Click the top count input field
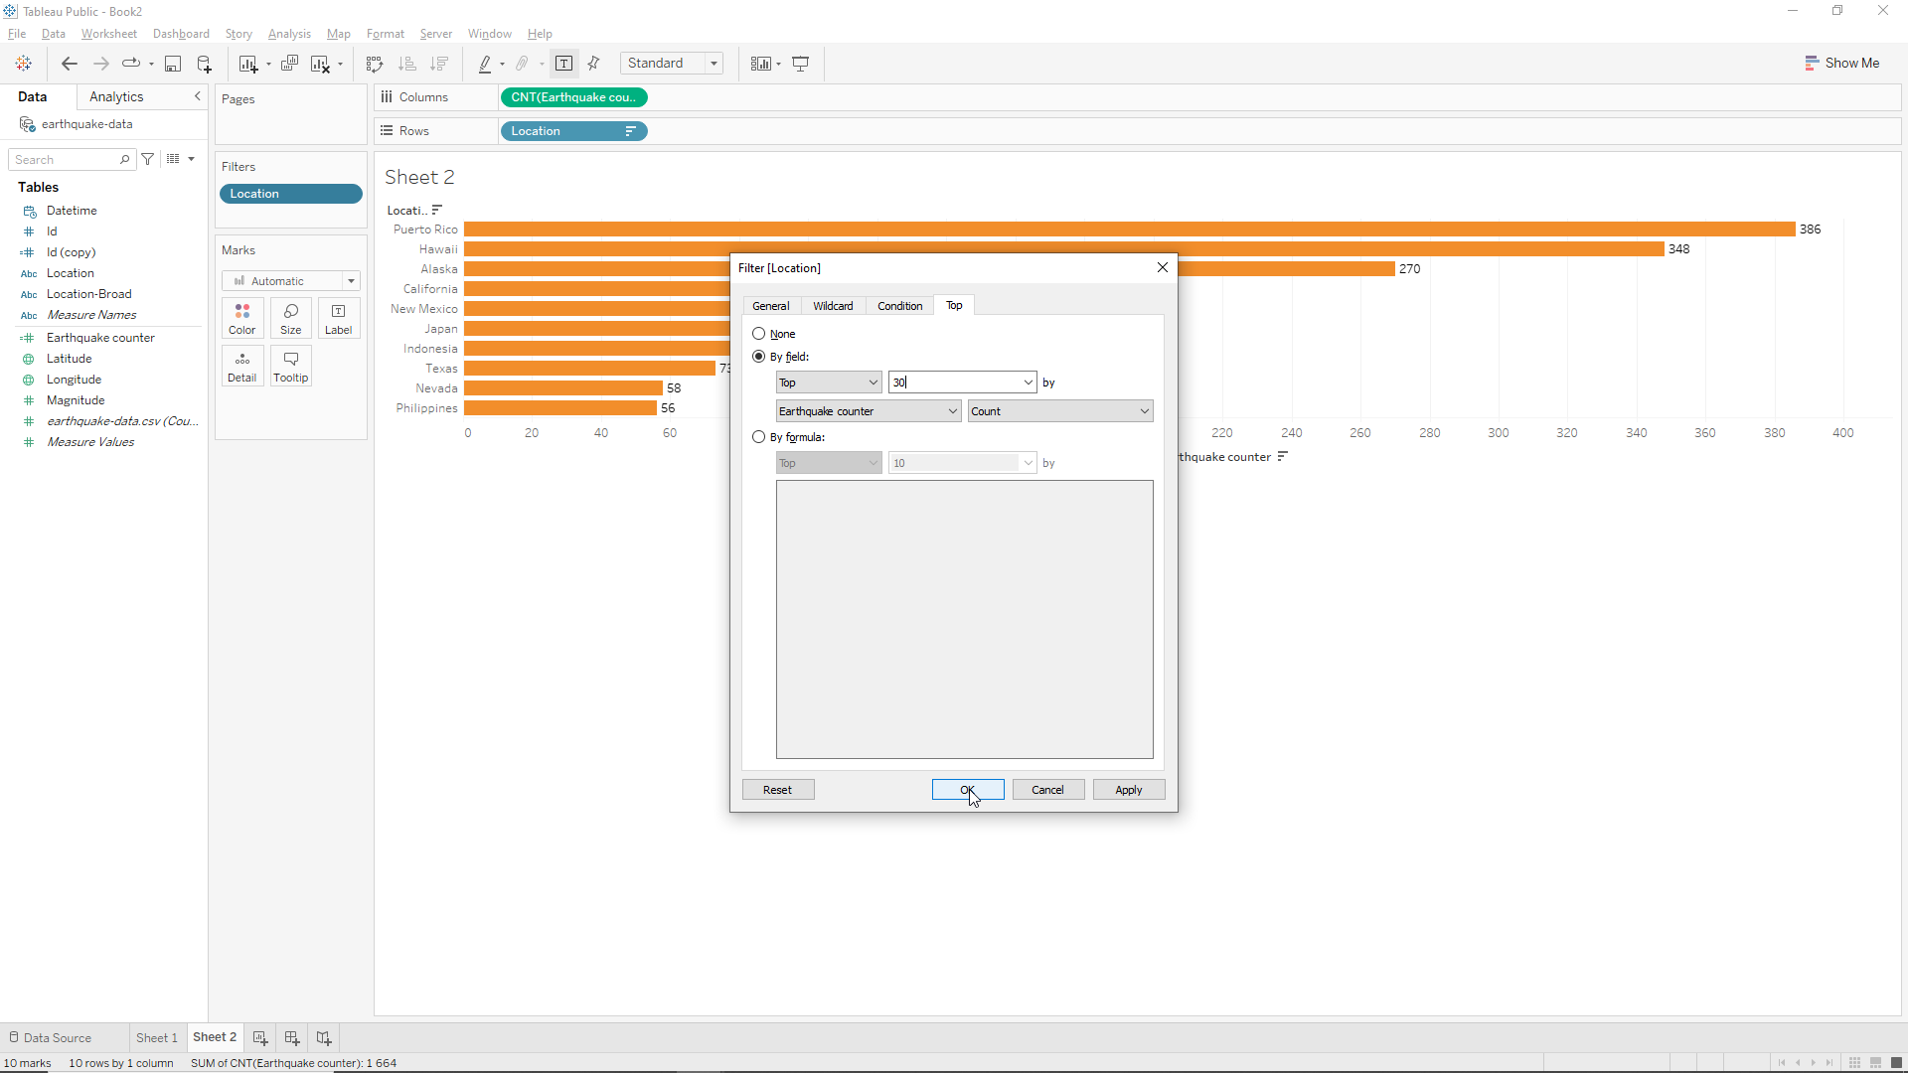1908x1073 pixels. pyautogui.click(x=954, y=383)
